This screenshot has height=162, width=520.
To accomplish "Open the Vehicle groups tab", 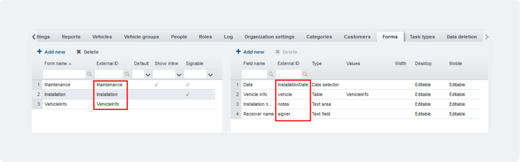I will [141, 37].
